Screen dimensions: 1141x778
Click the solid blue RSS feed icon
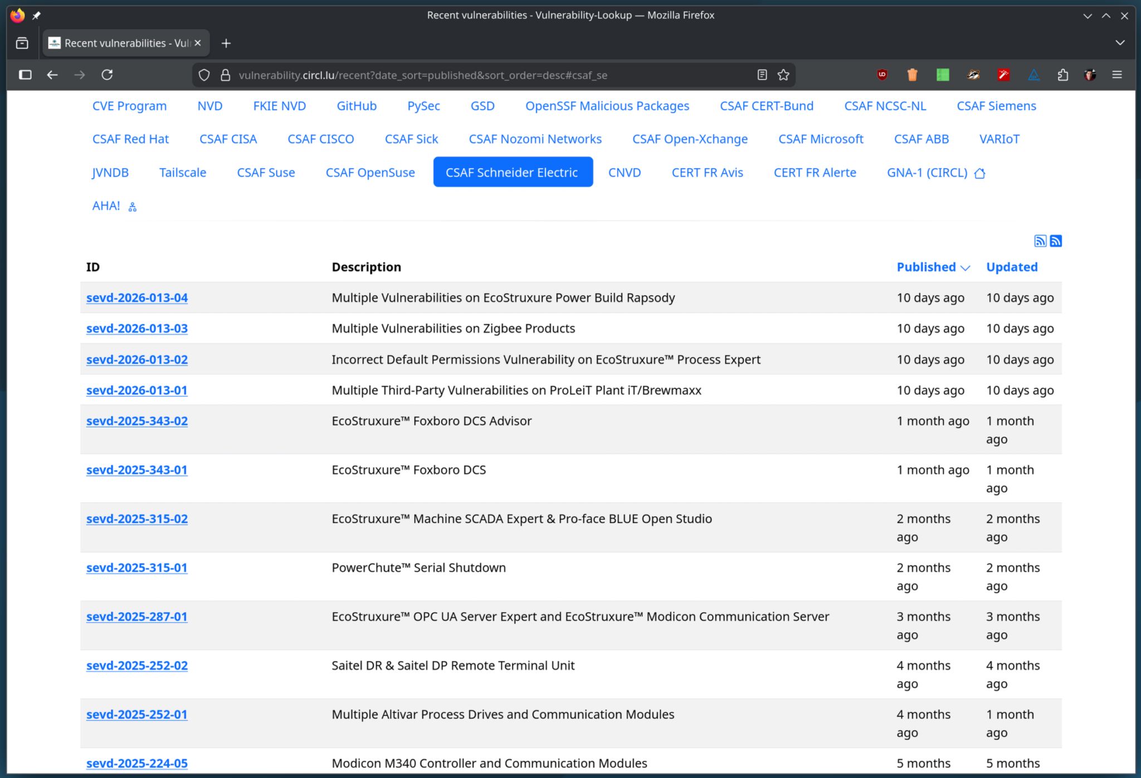(1056, 241)
